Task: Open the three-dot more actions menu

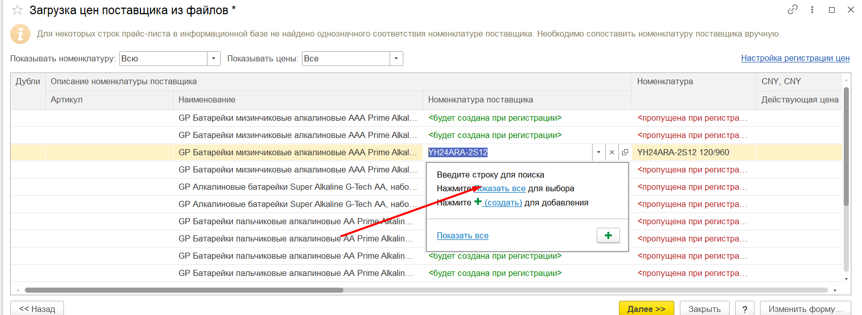Action: click(812, 10)
